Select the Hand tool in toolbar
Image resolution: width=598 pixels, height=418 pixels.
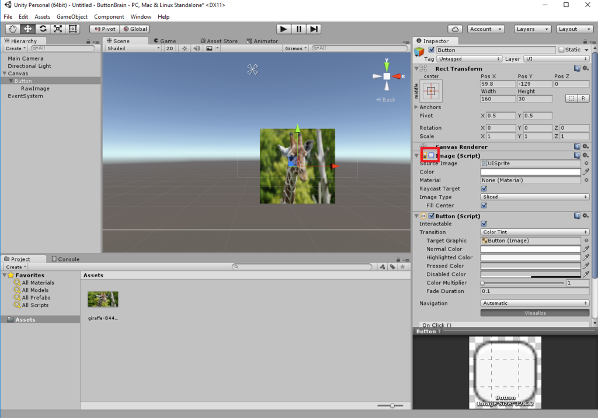coord(13,29)
